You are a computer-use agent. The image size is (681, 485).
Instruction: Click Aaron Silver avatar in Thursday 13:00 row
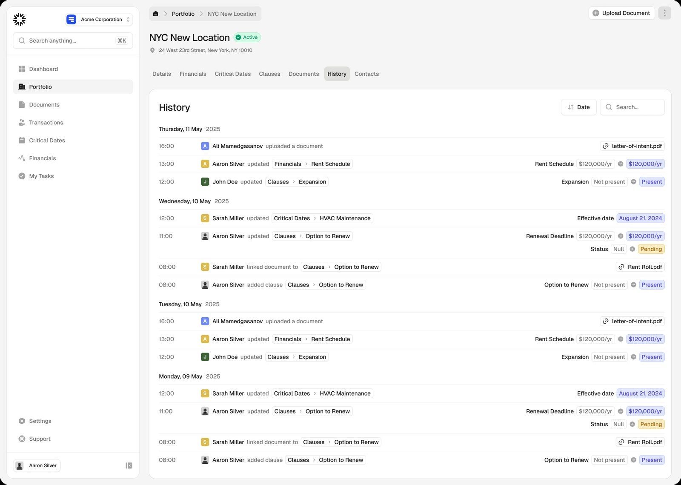(x=205, y=164)
